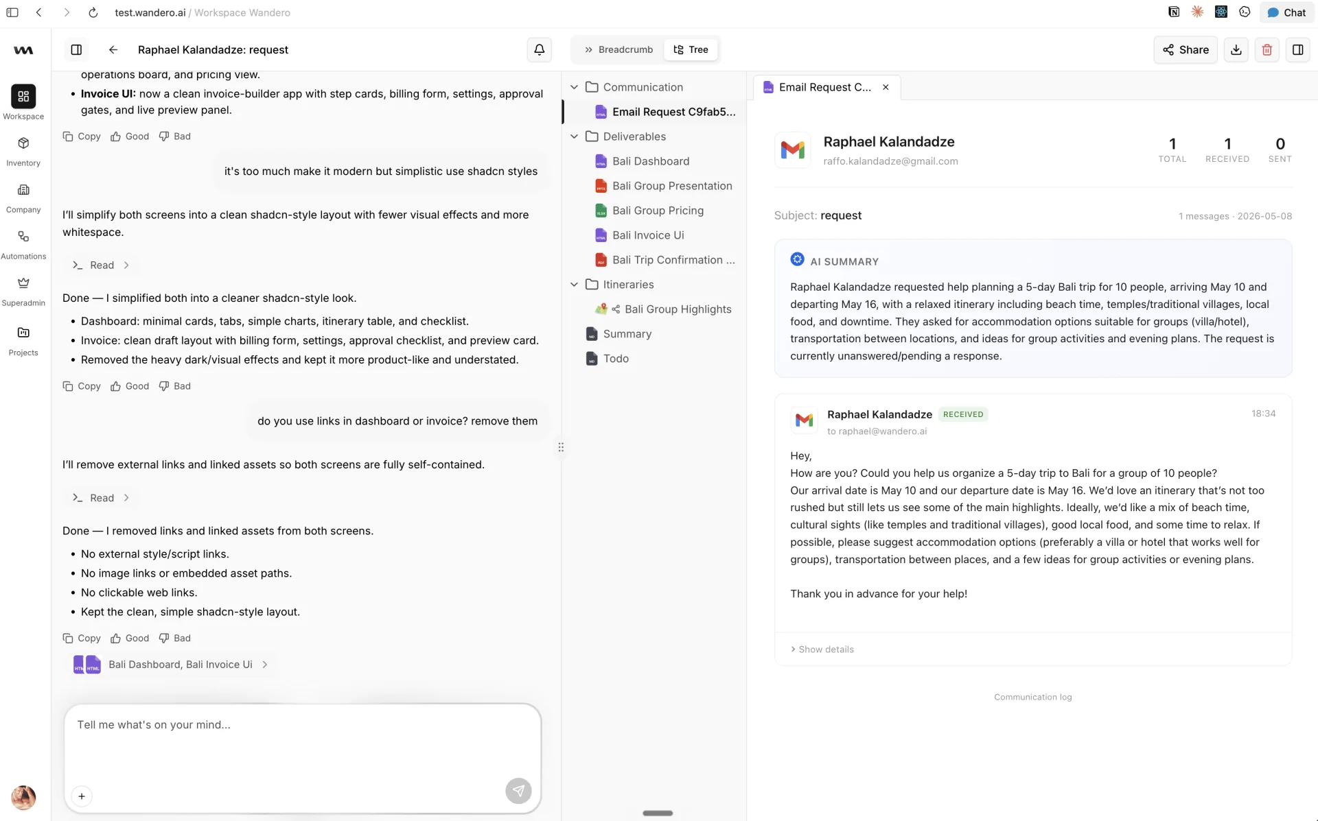The height and width of the screenshot is (821, 1318).
Task: Grab the panel resize handle dots
Action: pos(561,447)
